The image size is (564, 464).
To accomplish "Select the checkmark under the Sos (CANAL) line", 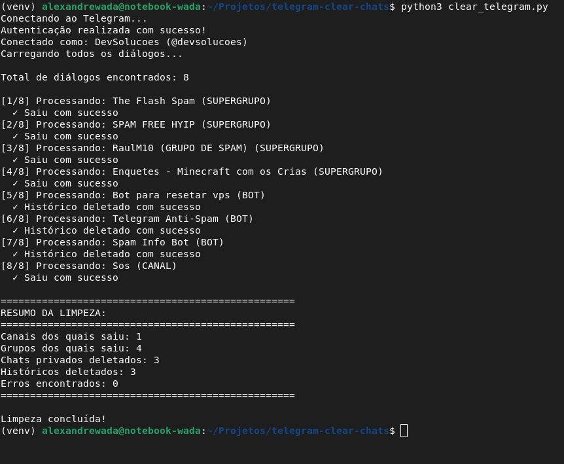I will coord(15,277).
